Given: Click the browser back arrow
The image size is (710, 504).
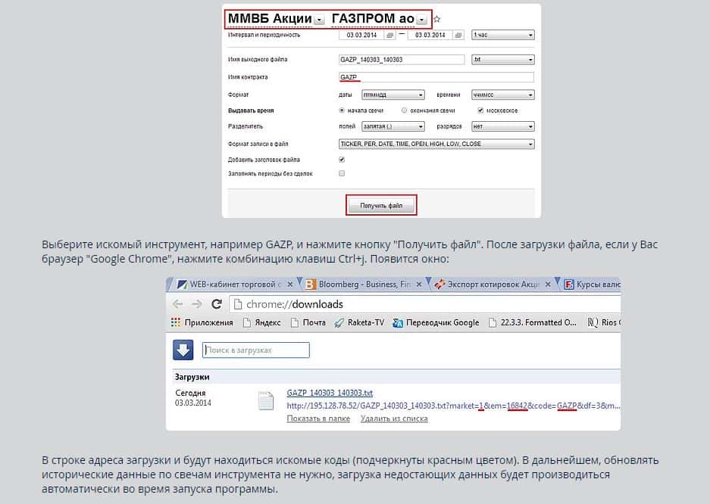Looking at the screenshot, I should pyautogui.click(x=178, y=304).
